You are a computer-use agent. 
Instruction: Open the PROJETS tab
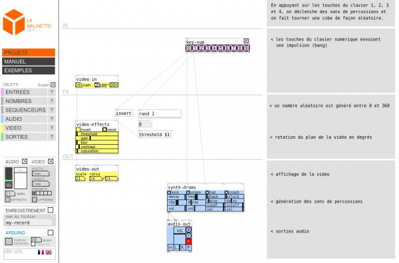point(29,52)
